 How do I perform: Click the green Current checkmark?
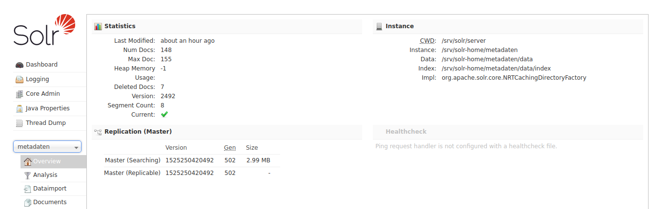coord(164,114)
